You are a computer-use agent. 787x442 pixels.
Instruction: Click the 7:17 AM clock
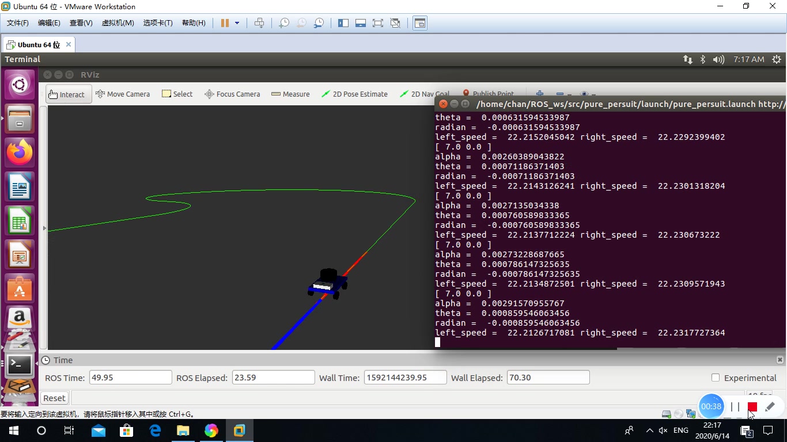coord(749,59)
